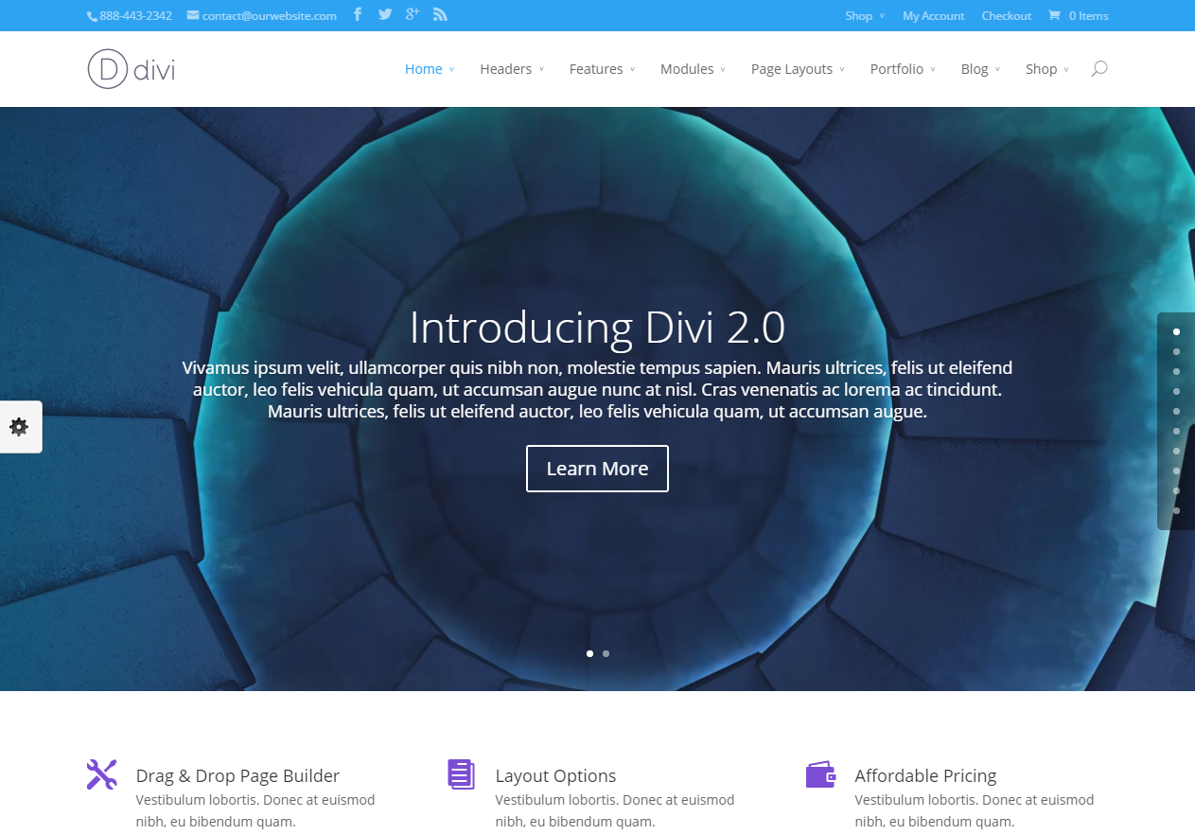Click the Facebook icon in top bar
This screenshot has width=1195, height=835.
358,14
